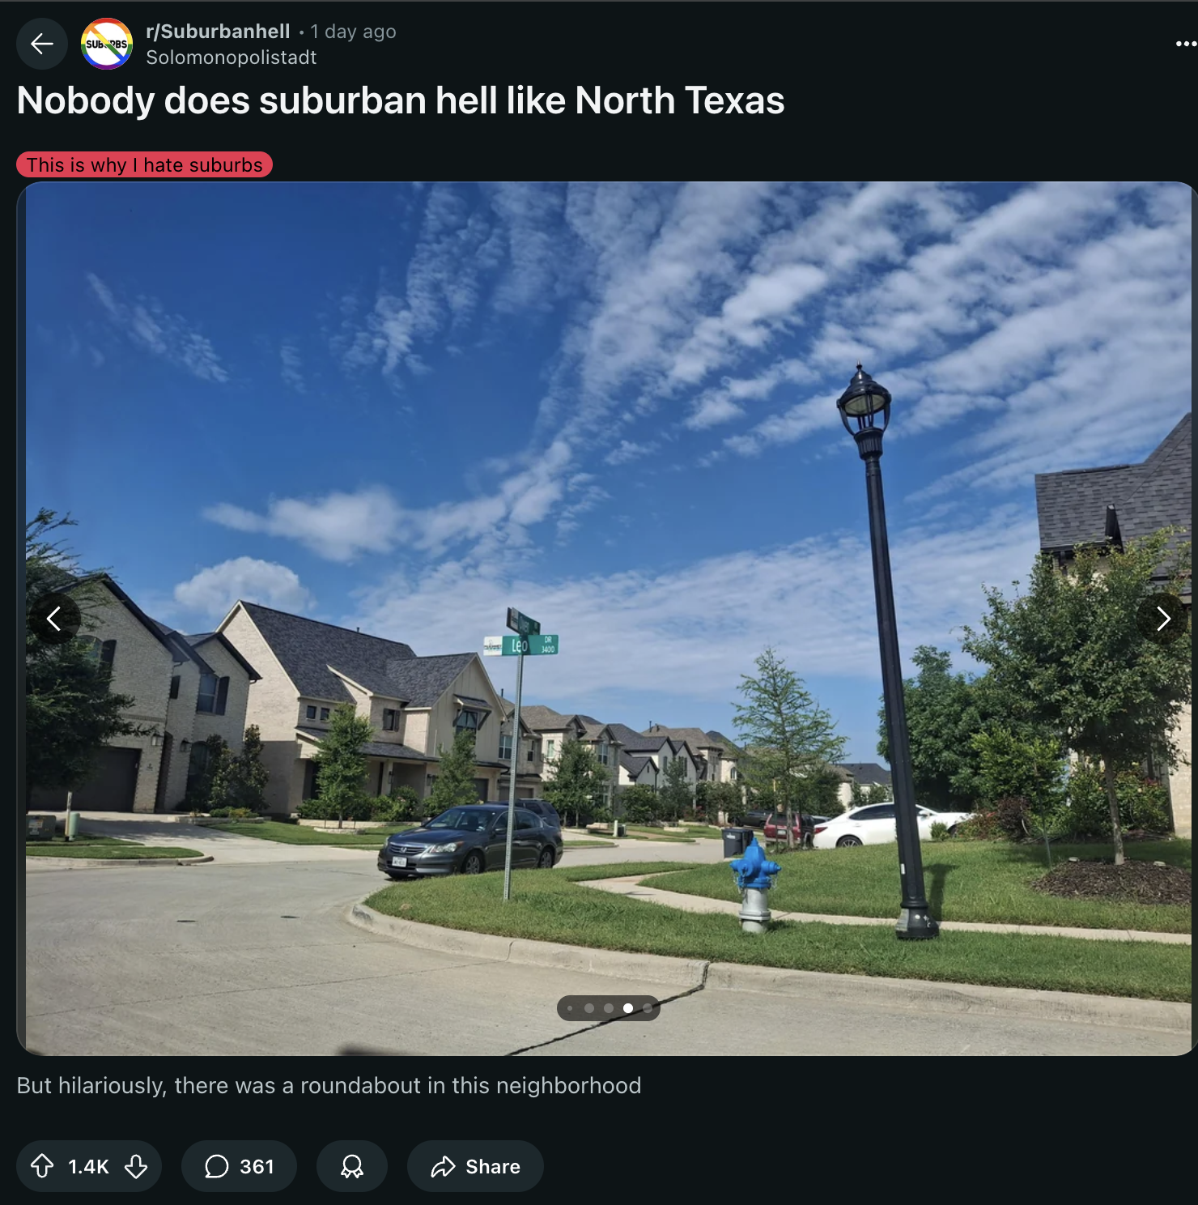Open the post's three-dot overflow menu

(x=1185, y=44)
